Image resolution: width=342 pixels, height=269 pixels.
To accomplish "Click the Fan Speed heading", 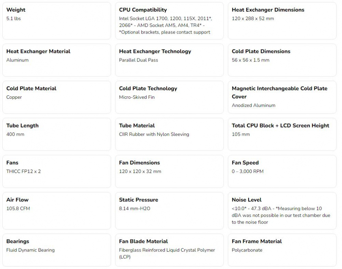I will [245, 163].
